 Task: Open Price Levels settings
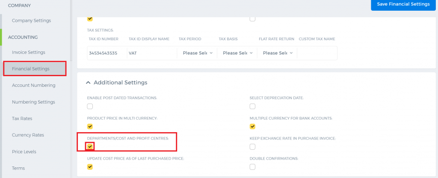click(24, 152)
